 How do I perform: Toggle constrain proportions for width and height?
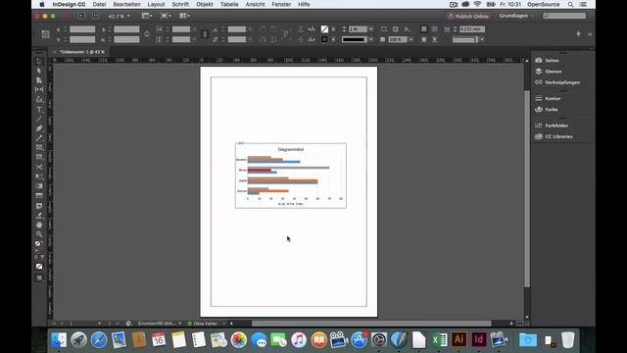[x=147, y=34]
